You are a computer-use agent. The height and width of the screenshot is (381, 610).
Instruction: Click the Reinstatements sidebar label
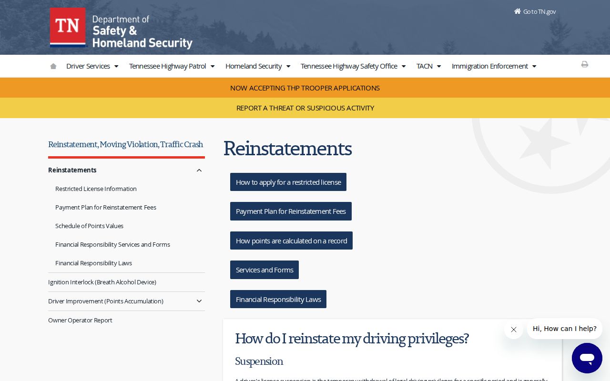72,170
